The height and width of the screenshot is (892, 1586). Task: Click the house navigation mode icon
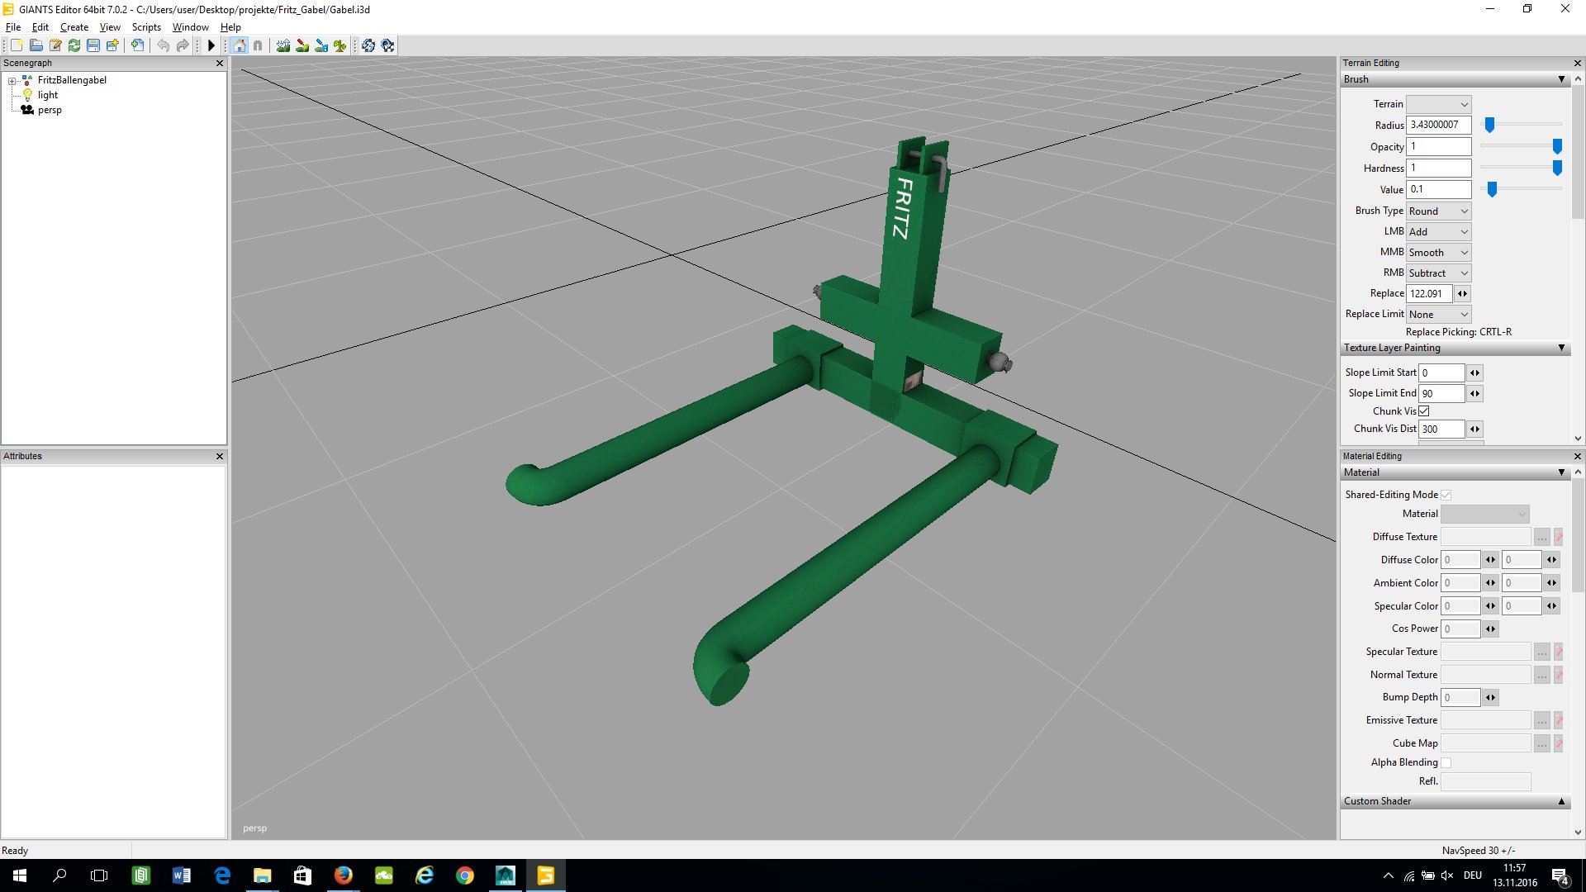click(x=240, y=45)
